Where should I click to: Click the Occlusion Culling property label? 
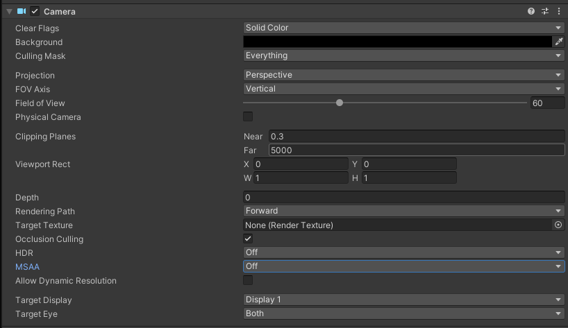point(49,239)
